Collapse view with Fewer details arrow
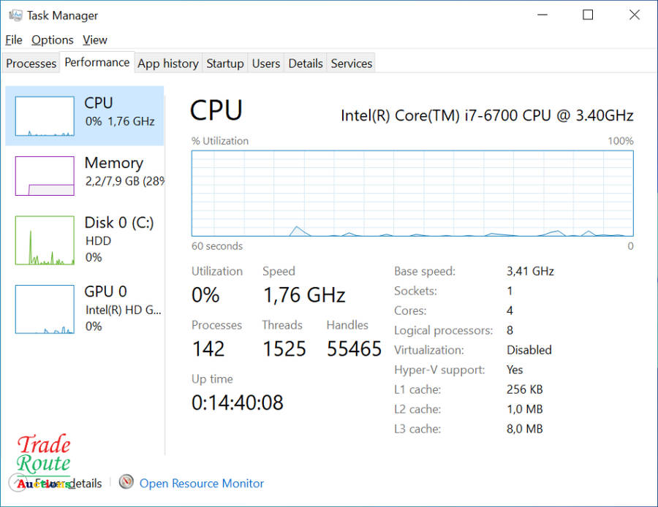 [16, 483]
